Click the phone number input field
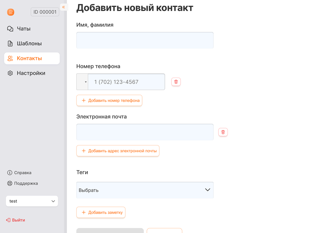This screenshot has height=233, width=313. point(126,82)
